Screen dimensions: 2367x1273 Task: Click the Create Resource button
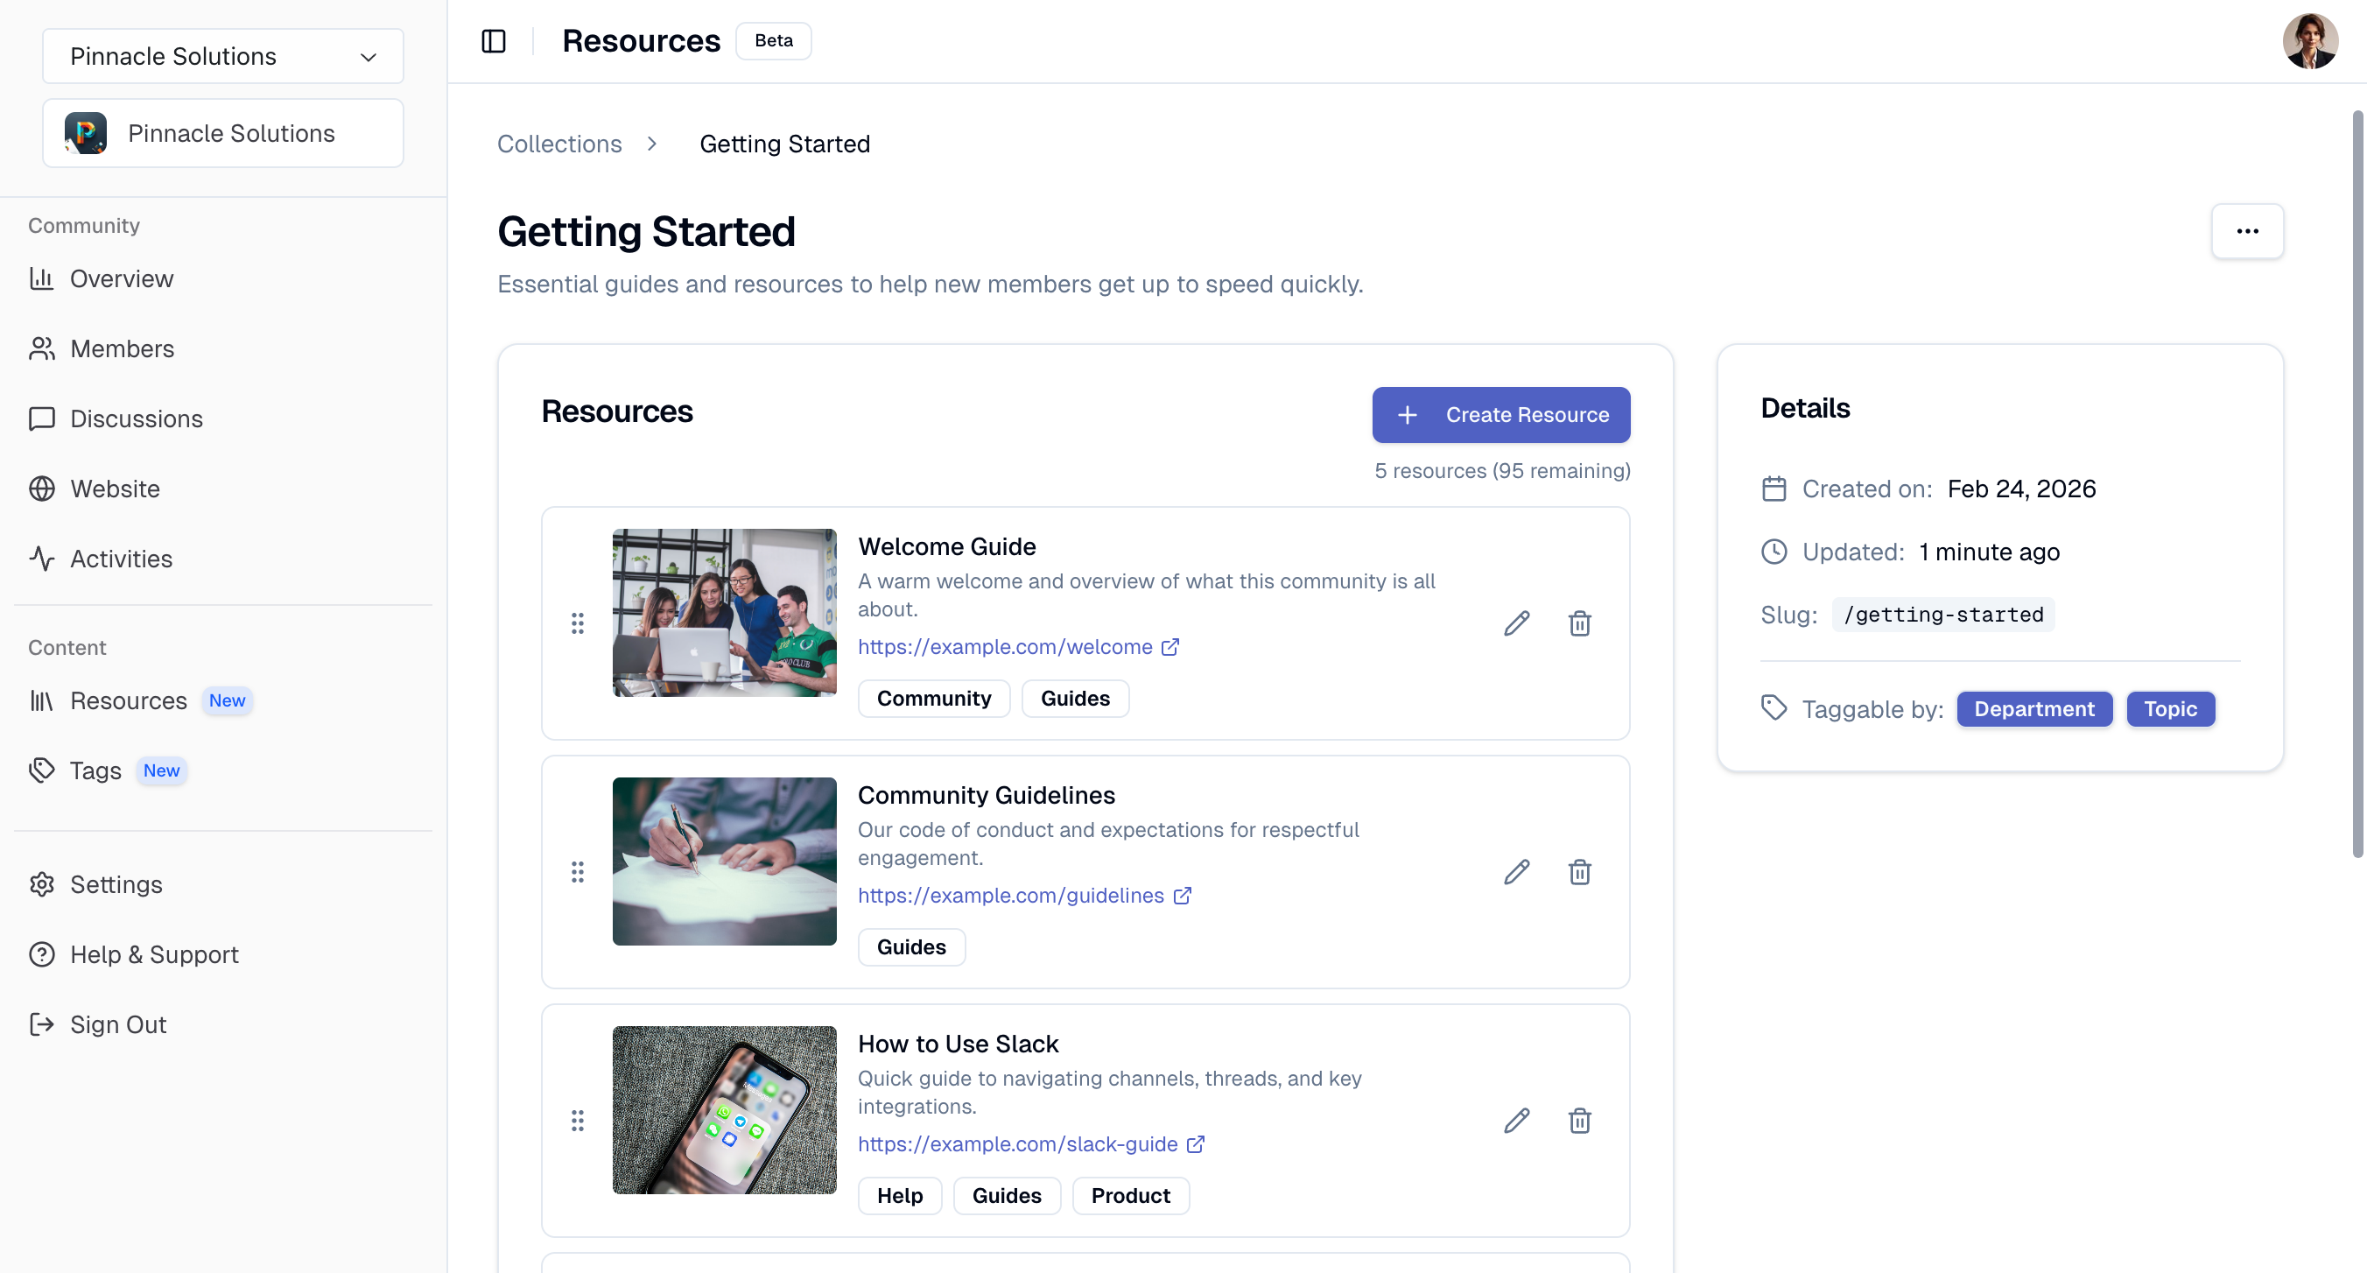tap(1500, 414)
